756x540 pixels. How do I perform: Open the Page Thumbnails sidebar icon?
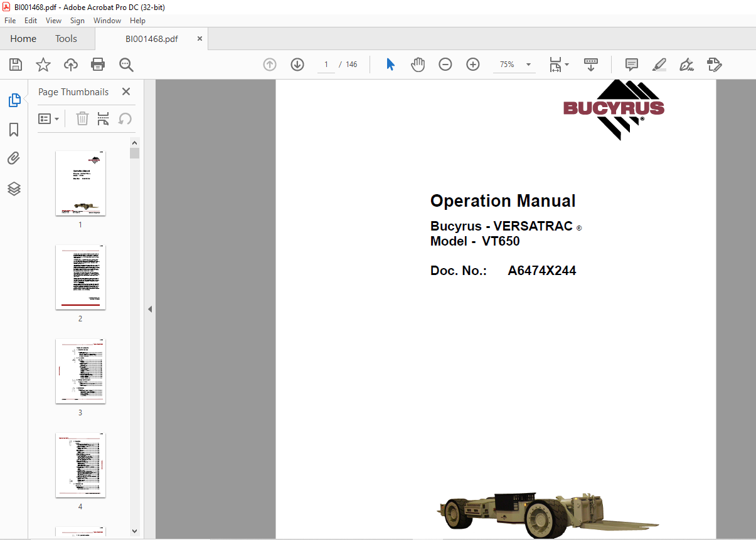tap(14, 100)
